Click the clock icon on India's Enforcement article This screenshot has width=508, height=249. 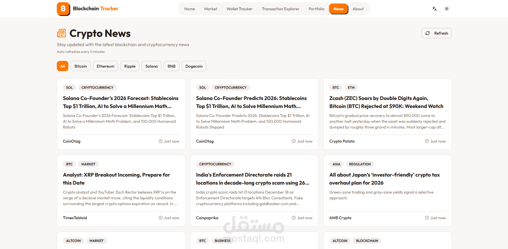click(x=294, y=218)
